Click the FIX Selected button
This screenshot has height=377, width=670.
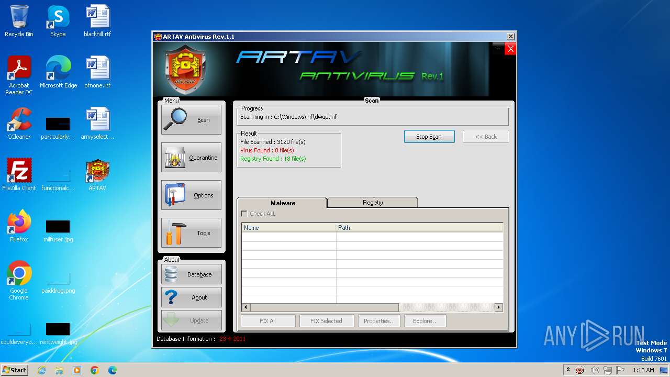point(327,321)
